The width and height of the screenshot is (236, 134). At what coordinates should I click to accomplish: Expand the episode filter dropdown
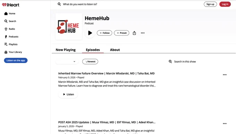(x=67, y=61)
